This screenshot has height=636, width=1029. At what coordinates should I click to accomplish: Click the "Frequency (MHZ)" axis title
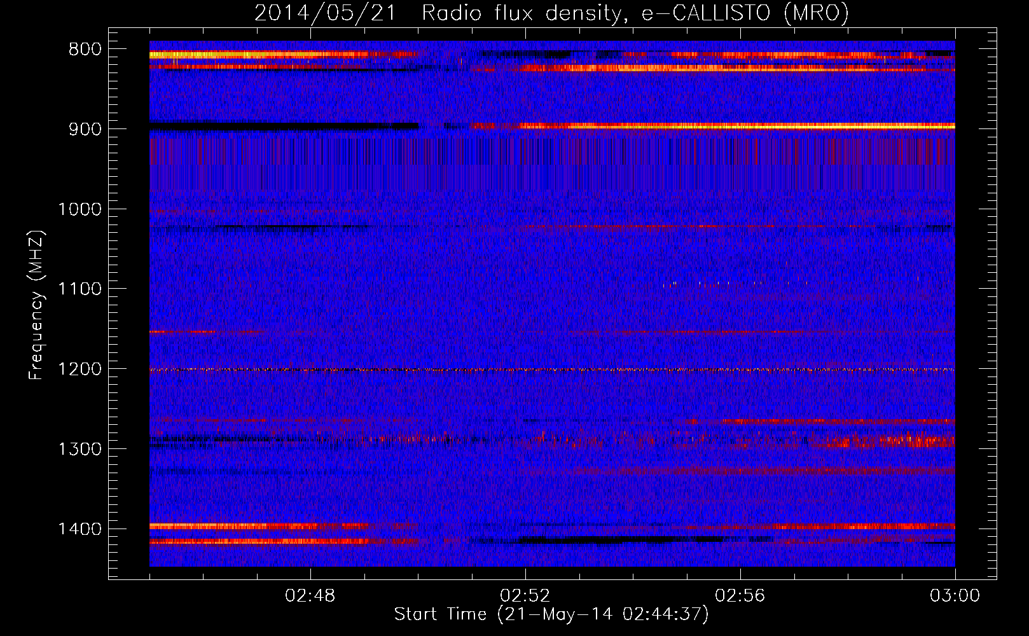click(36, 305)
